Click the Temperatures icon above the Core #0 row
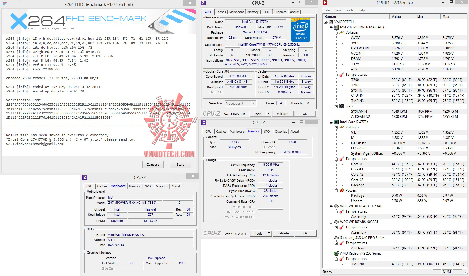This screenshot has width=469, height=276. [342, 159]
